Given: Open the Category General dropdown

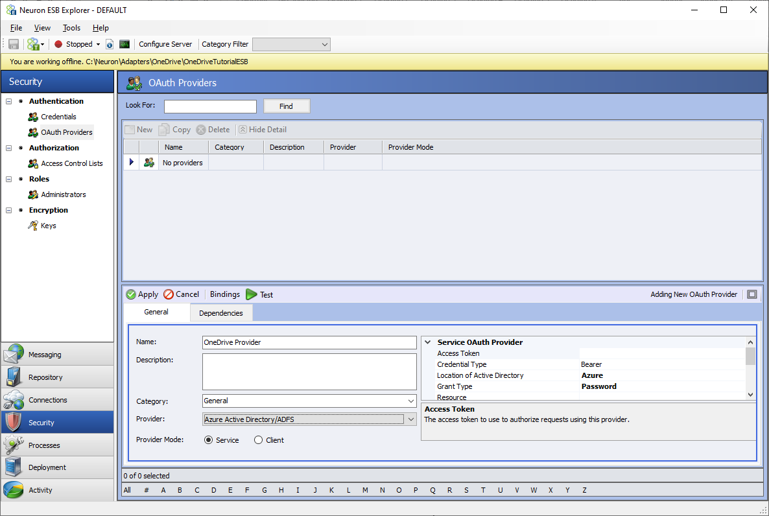Looking at the screenshot, I should pyautogui.click(x=411, y=401).
